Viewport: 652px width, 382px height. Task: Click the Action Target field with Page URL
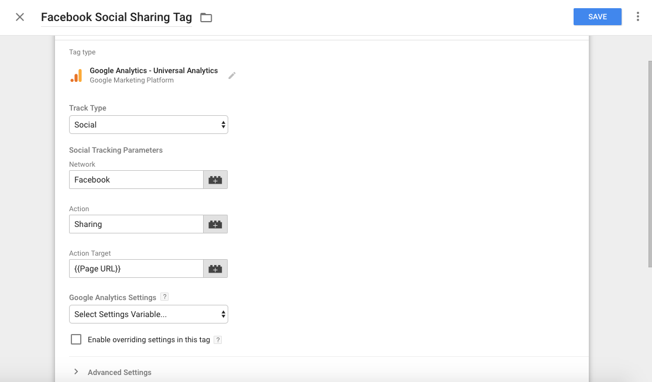tap(136, 269)
